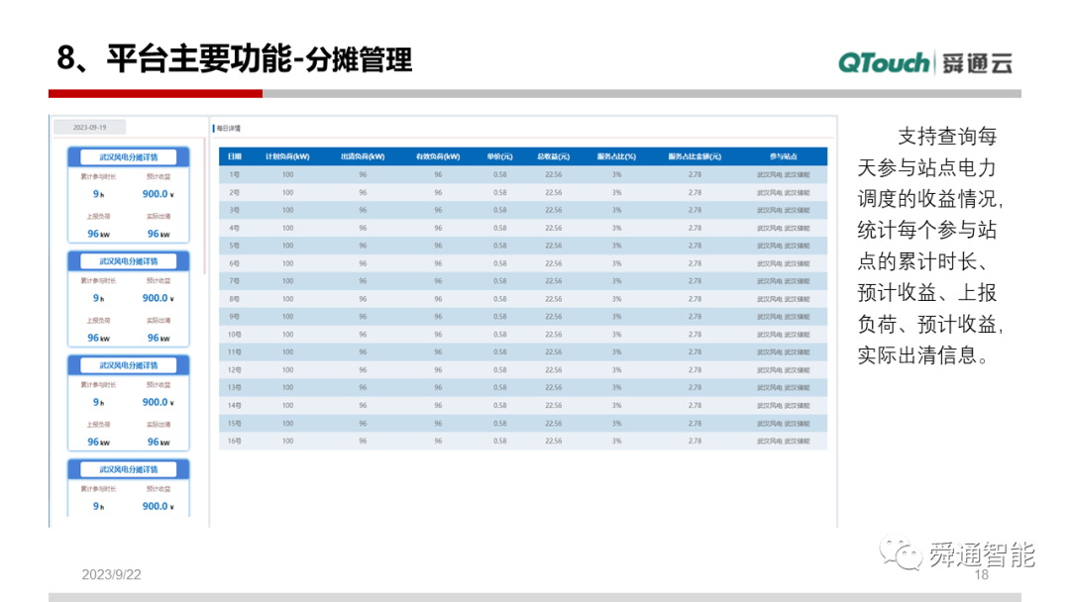Viewport: 1070px width, 602px height.
Task: Click the 0.58 unit price in row 14号
Action: (x=499, y=405)
